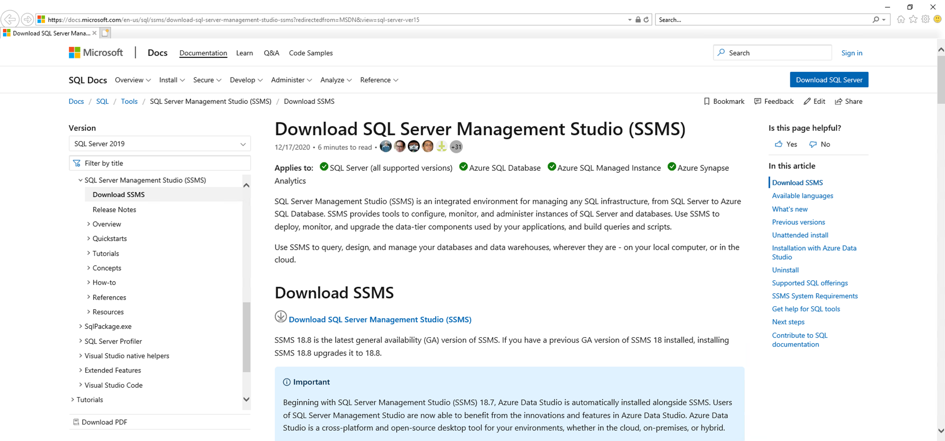Open the Install menu dropdown
This screenshot has width=945, height=441.
[x=172, y=80]
